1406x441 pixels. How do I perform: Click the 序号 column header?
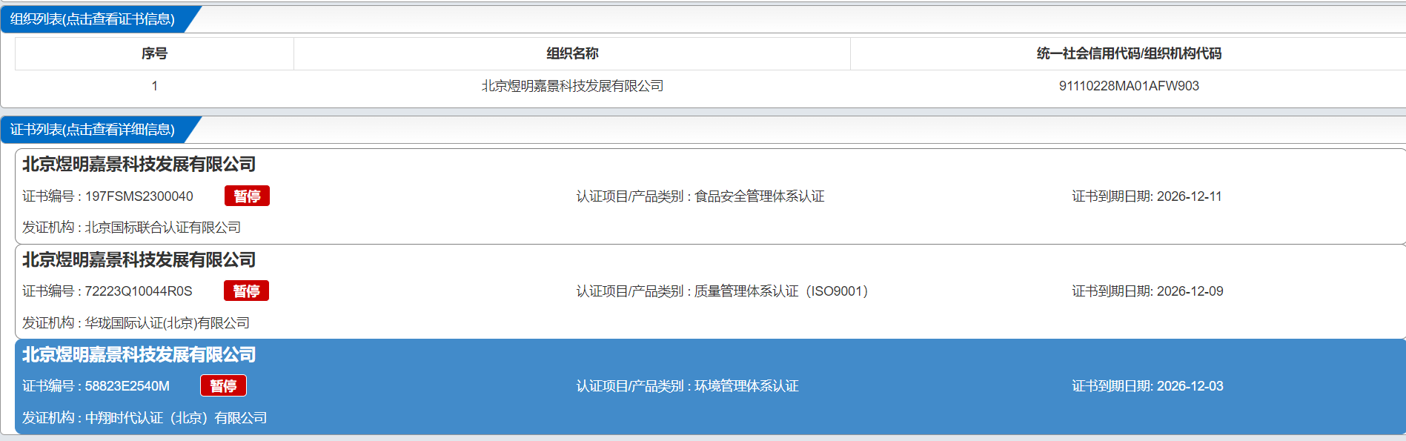point(154,53)
